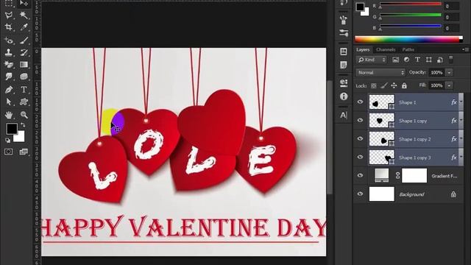The width and height of the screenshot is (471, 265).
Task: Reset default foreground and background colors
Action: (x=7, y=140)
